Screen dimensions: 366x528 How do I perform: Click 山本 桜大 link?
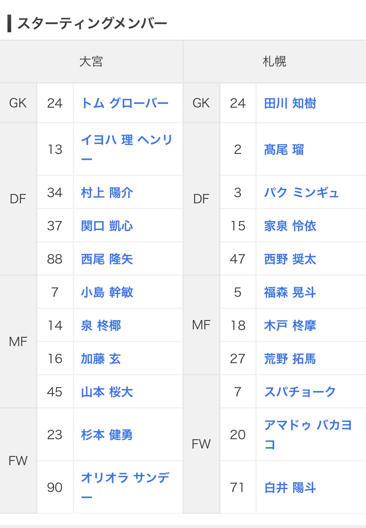pos(107,392)
